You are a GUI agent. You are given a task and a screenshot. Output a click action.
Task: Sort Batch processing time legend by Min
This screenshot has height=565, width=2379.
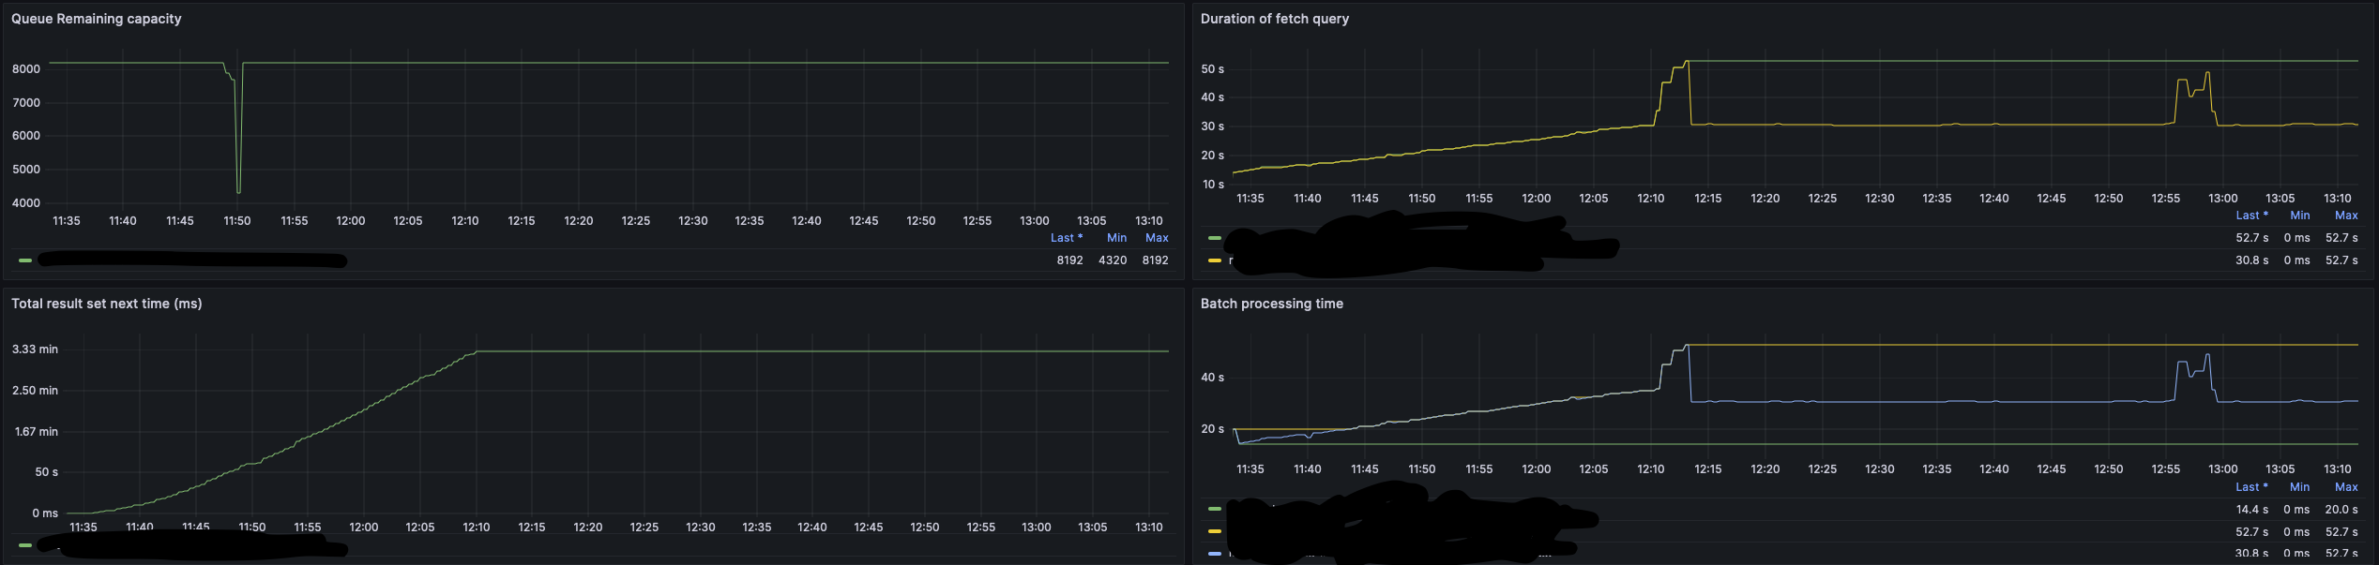tap(2299, 487)
